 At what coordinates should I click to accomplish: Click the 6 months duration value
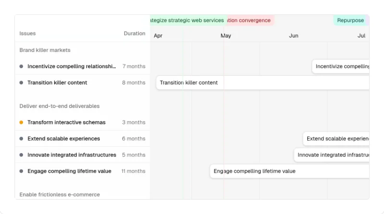coord(134,139)
